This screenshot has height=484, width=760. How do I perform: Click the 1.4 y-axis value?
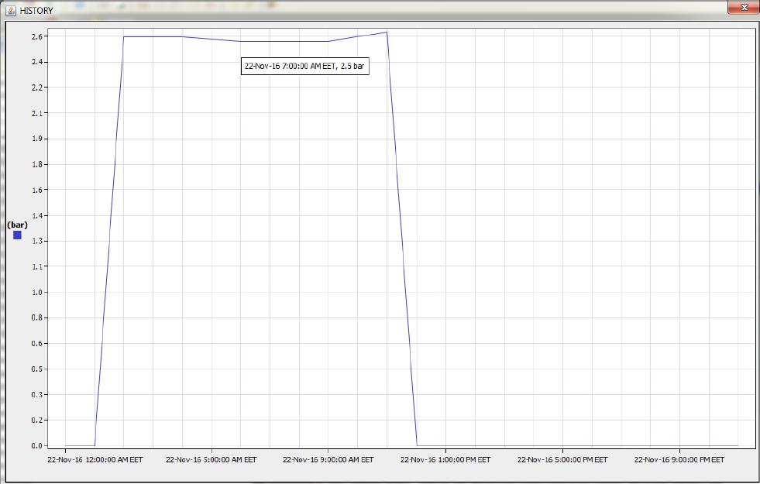point(37,215)
